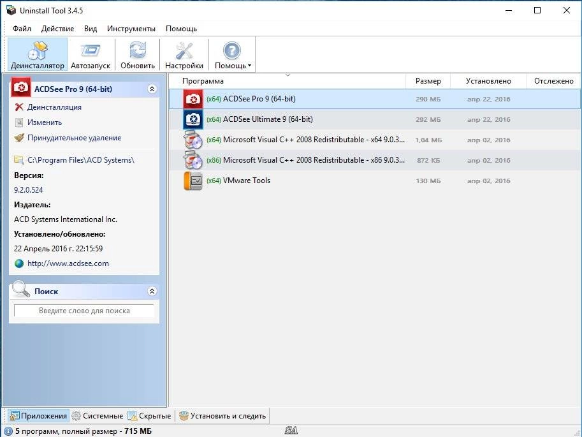The height and width of the screenshot is (437, 582).
Task: Click the Изменить document icon
Action: click(19, 122)
